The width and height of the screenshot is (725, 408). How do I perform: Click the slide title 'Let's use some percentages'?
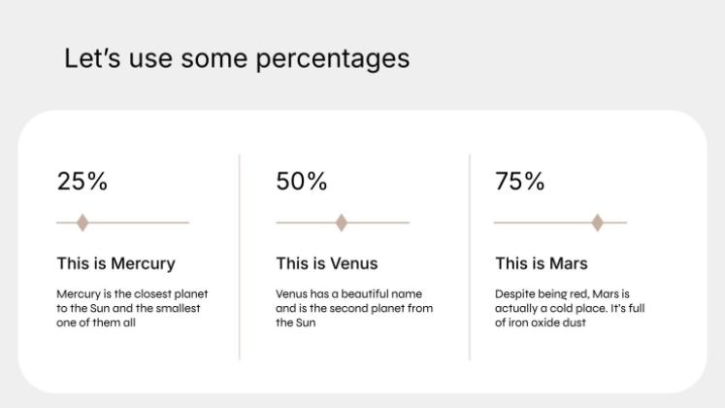237,58
